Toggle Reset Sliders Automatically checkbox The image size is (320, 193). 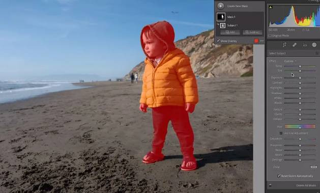279,176
